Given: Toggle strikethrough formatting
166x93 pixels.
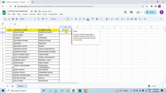Looking at the screenshot, I should click(x=84, y=19).
